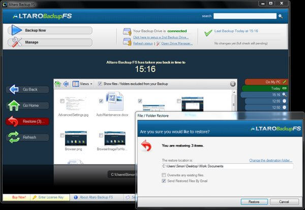Select the Today timeline entry
This screenshot has width=305, height=210.
[265, 88]
